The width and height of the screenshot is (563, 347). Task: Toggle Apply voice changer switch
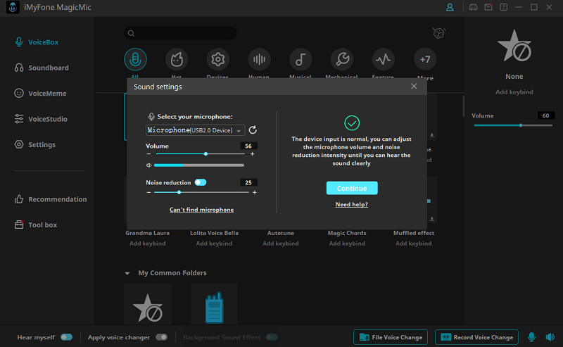(162, 337)
